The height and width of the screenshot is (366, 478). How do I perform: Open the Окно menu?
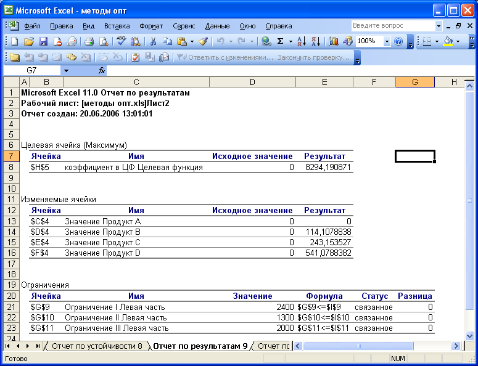click(247, 26)
